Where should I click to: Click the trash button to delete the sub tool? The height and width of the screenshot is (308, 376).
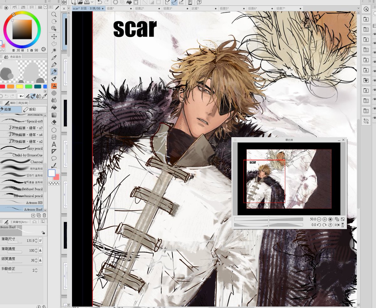click(x=44, y=215)
